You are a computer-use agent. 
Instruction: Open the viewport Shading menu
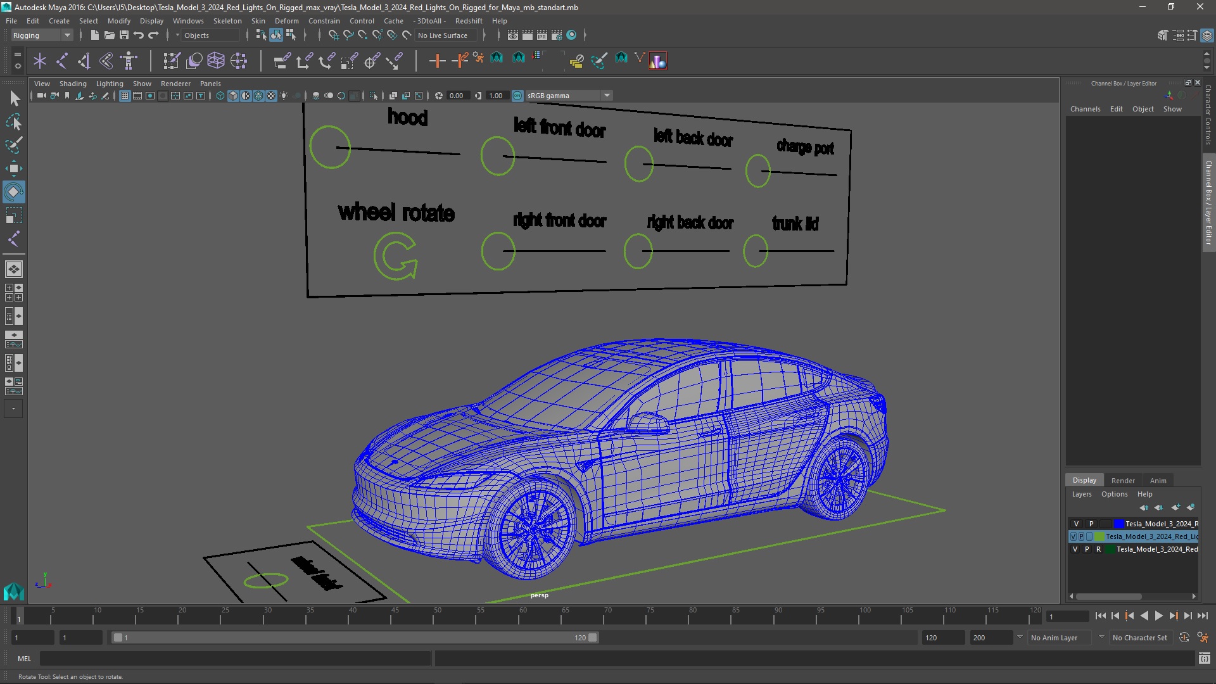point(73,84)
